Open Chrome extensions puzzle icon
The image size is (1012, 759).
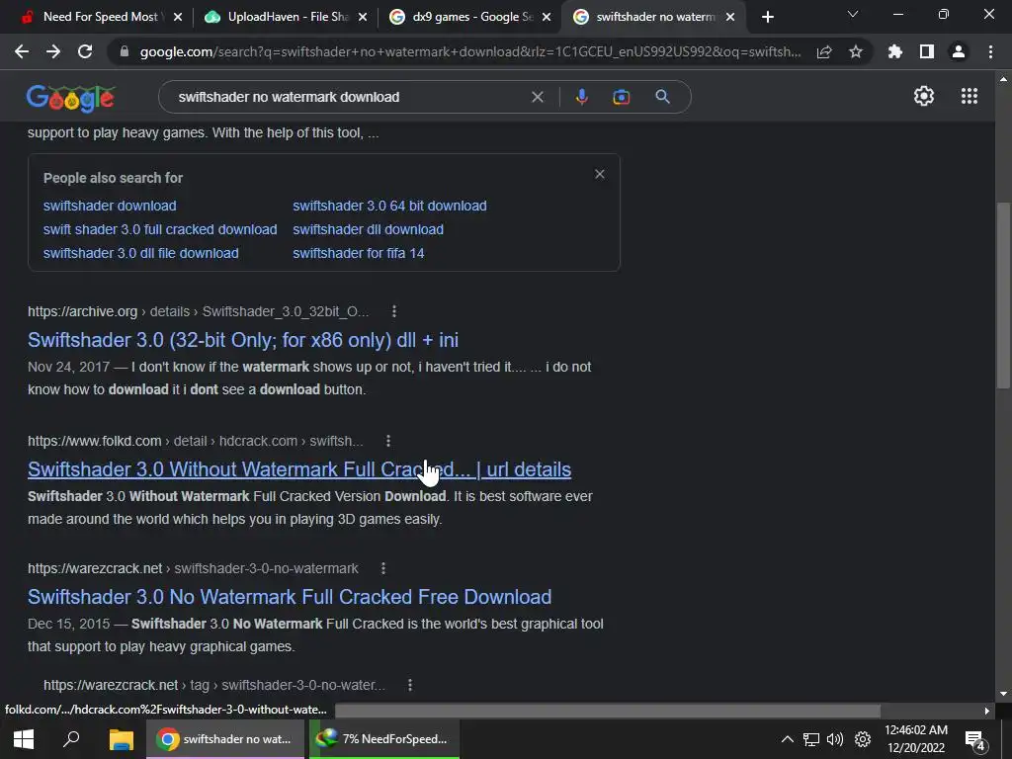click(895, 51)
